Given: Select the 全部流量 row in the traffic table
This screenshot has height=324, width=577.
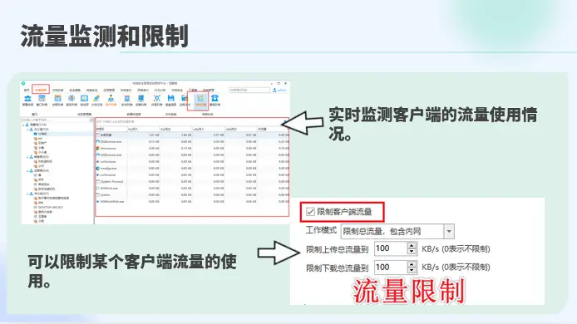Looking at the screenshot, I should tap(192, 135).
